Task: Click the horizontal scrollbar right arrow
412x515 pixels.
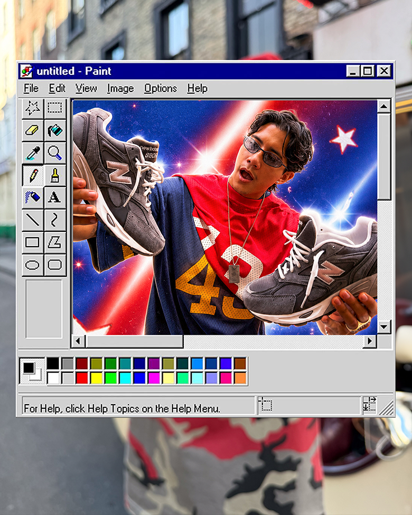Action: [x=370, y=341]
